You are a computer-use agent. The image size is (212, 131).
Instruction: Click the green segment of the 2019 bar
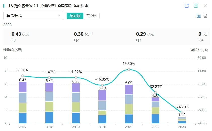[x=76, y=107]
